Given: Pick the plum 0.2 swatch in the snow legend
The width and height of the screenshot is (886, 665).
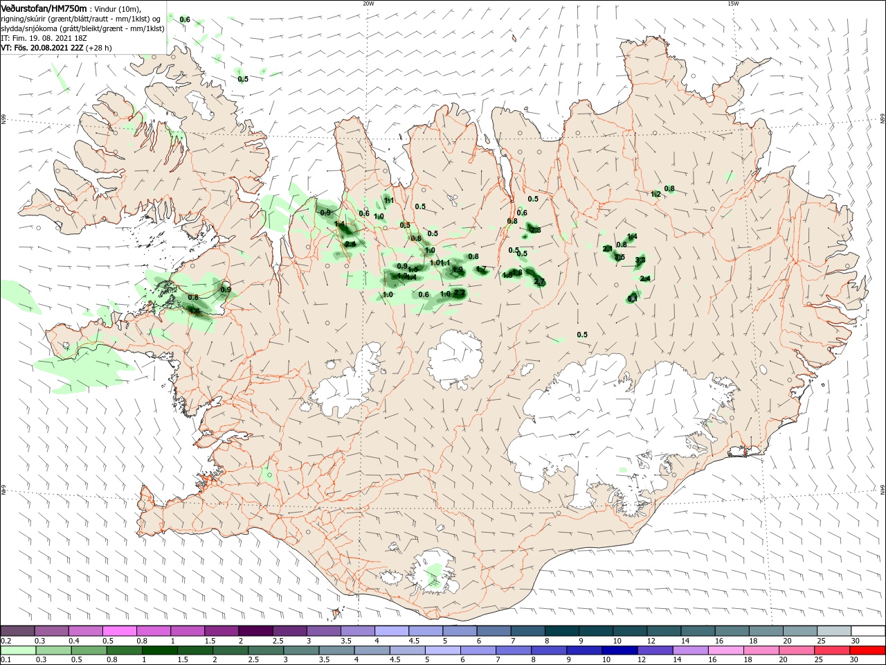Looking at the screenshot, I should pos(17,631).
